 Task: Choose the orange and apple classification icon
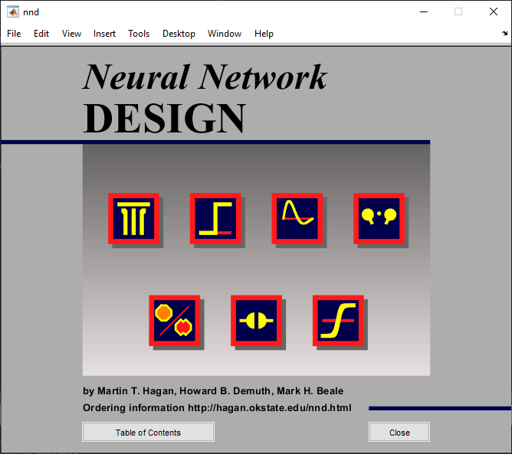pyautogui.click(x=174, y=321)
